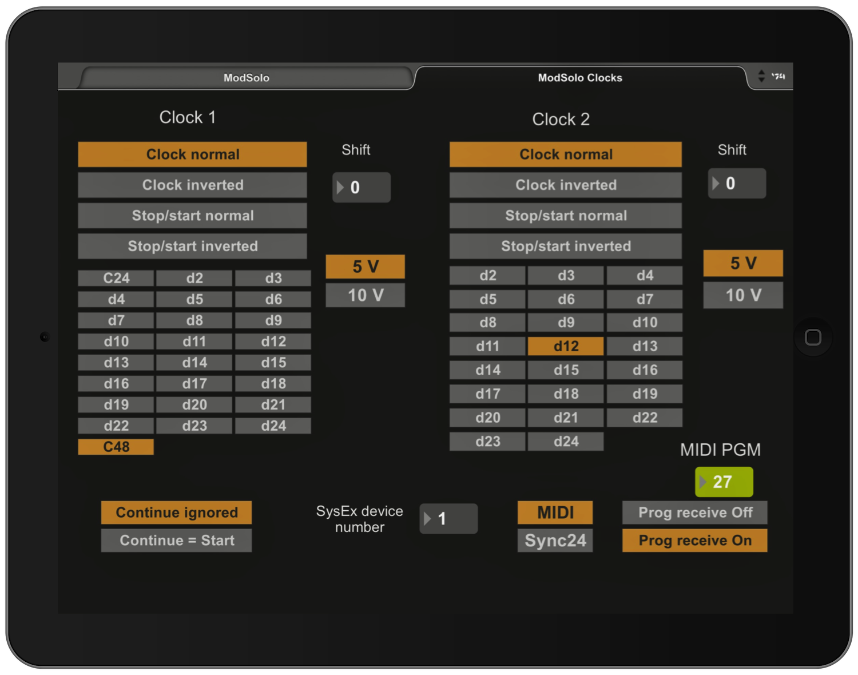
Task: Toggle Continue = Start option
Action: pyautogui.click(x=176, y=541)
